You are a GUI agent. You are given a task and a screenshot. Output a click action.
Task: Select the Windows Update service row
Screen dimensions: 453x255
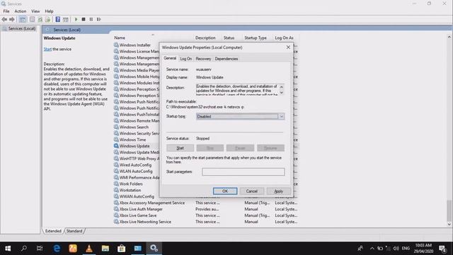(x=134, y=146)
